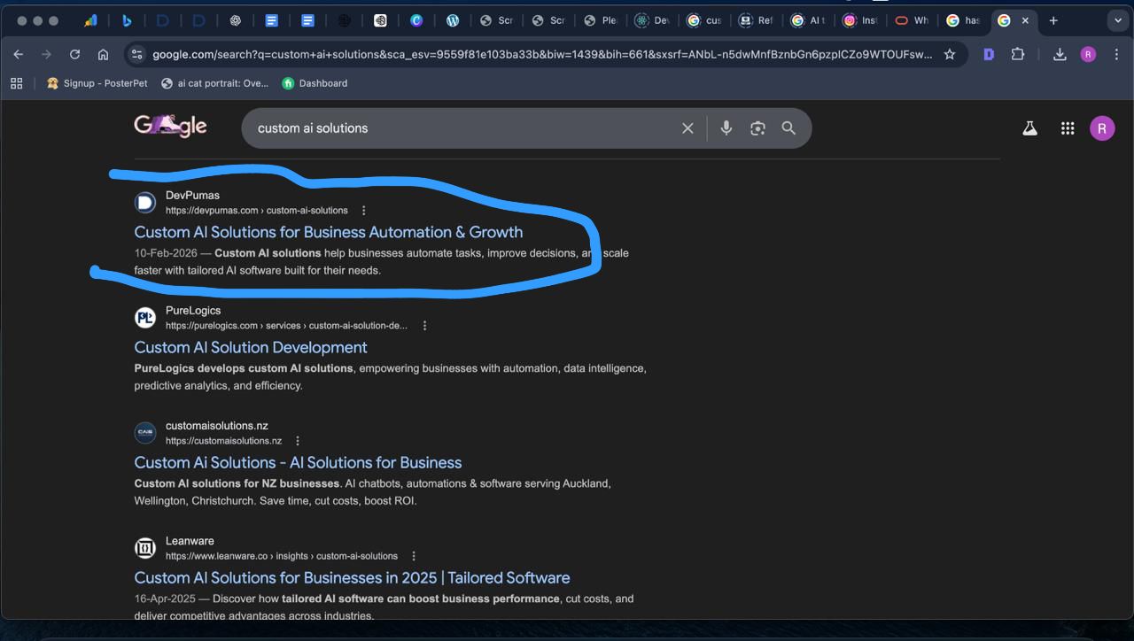The width and height of the screenshot is (1134, 641).
Task: Switch to the Canva tab
Action: 416,20
